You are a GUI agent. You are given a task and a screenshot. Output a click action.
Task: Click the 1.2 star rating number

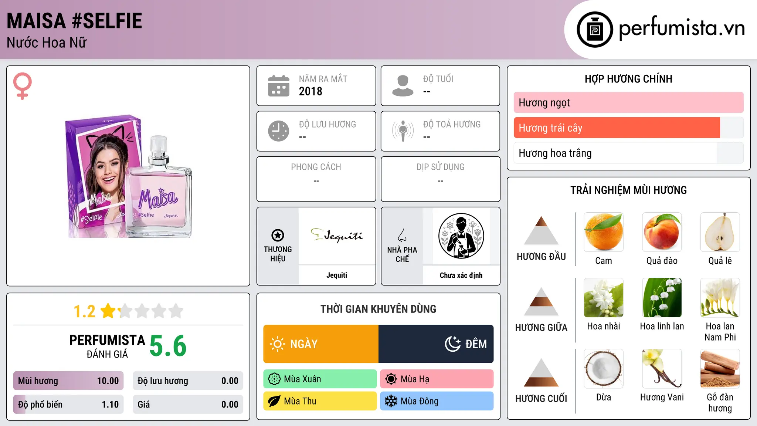pyautogui.click(x=84, y=311)
